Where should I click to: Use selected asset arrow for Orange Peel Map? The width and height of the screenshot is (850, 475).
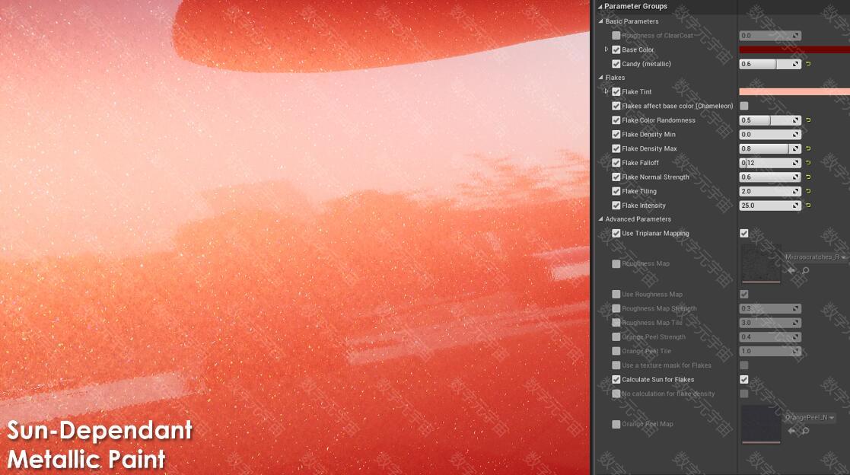point(791,431)
